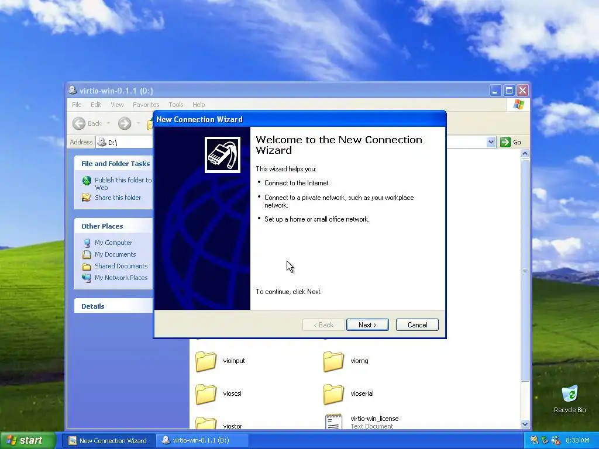Image resolution: width=599 pixels, height=449 pixels.
Task: Click the drive icon in the Address bar
Action: (102, 142)
